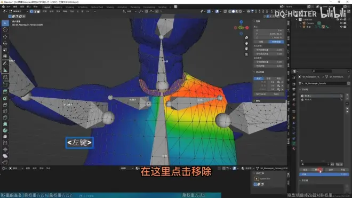
Task: Enable vertex select mode
Action: (31, 11)
